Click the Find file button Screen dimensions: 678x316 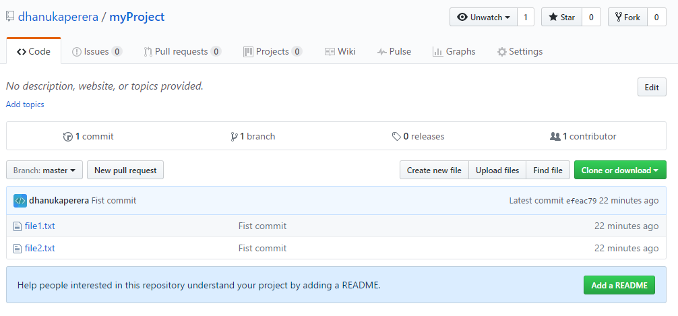click(x=548, y=170)
